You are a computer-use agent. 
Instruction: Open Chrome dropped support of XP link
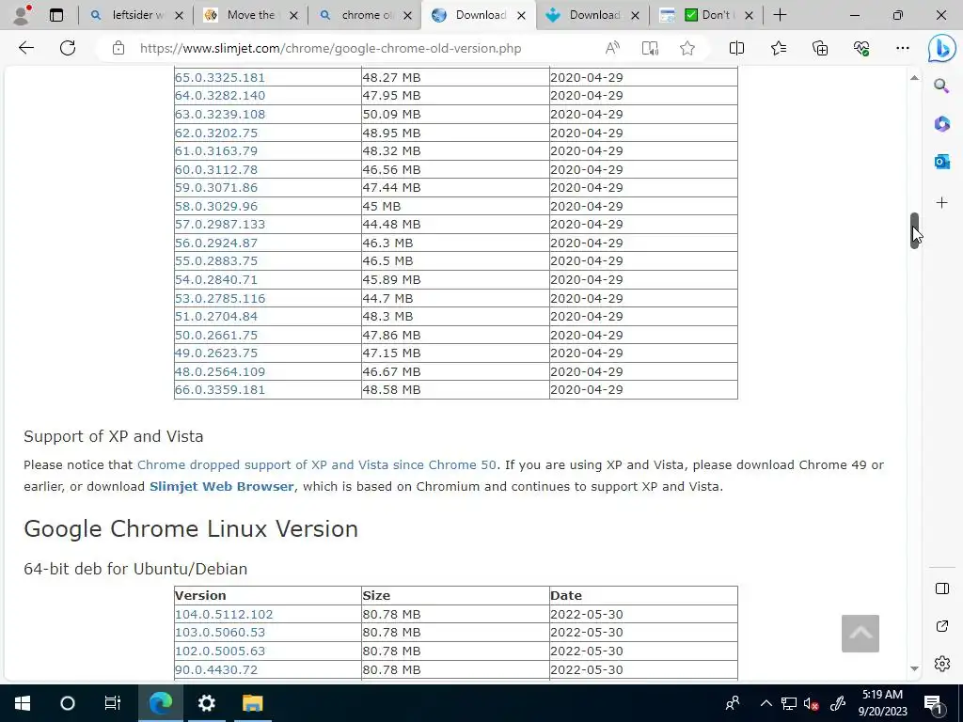point(316,464)
